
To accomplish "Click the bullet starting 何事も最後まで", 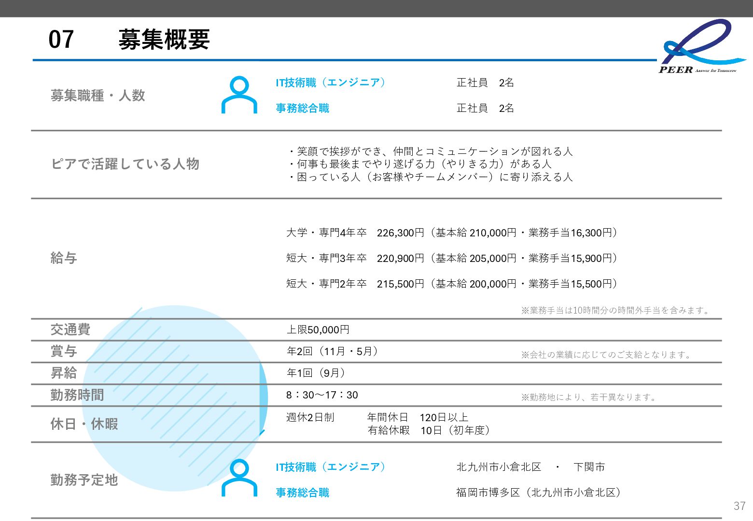I will click(x=419, y=164).
